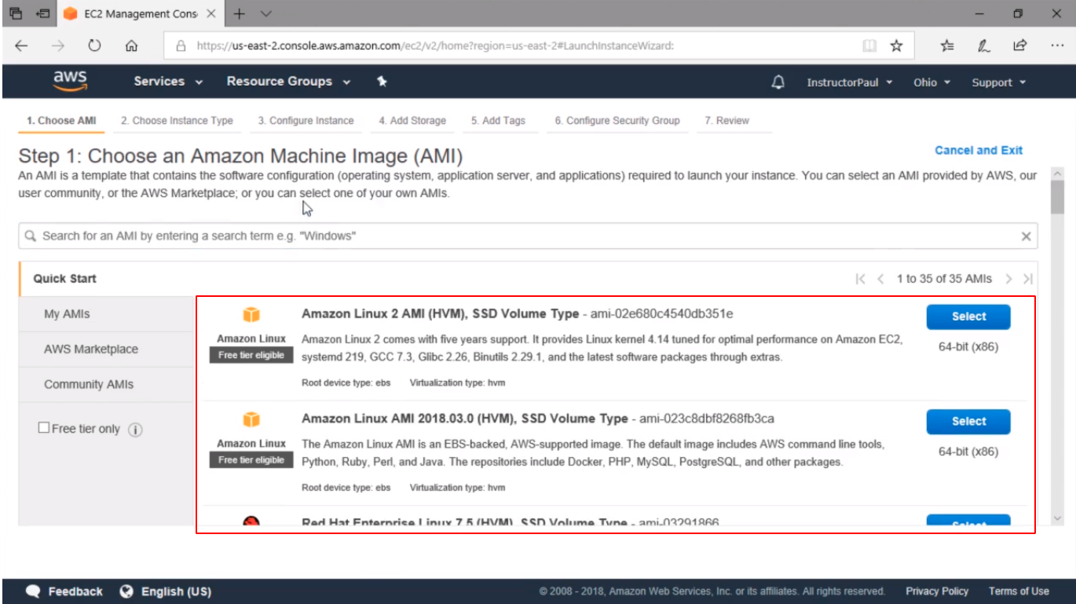Go to next page of AMIs arrow
The width and height of the screenshot is (1076, 604).
point(1008,279)
